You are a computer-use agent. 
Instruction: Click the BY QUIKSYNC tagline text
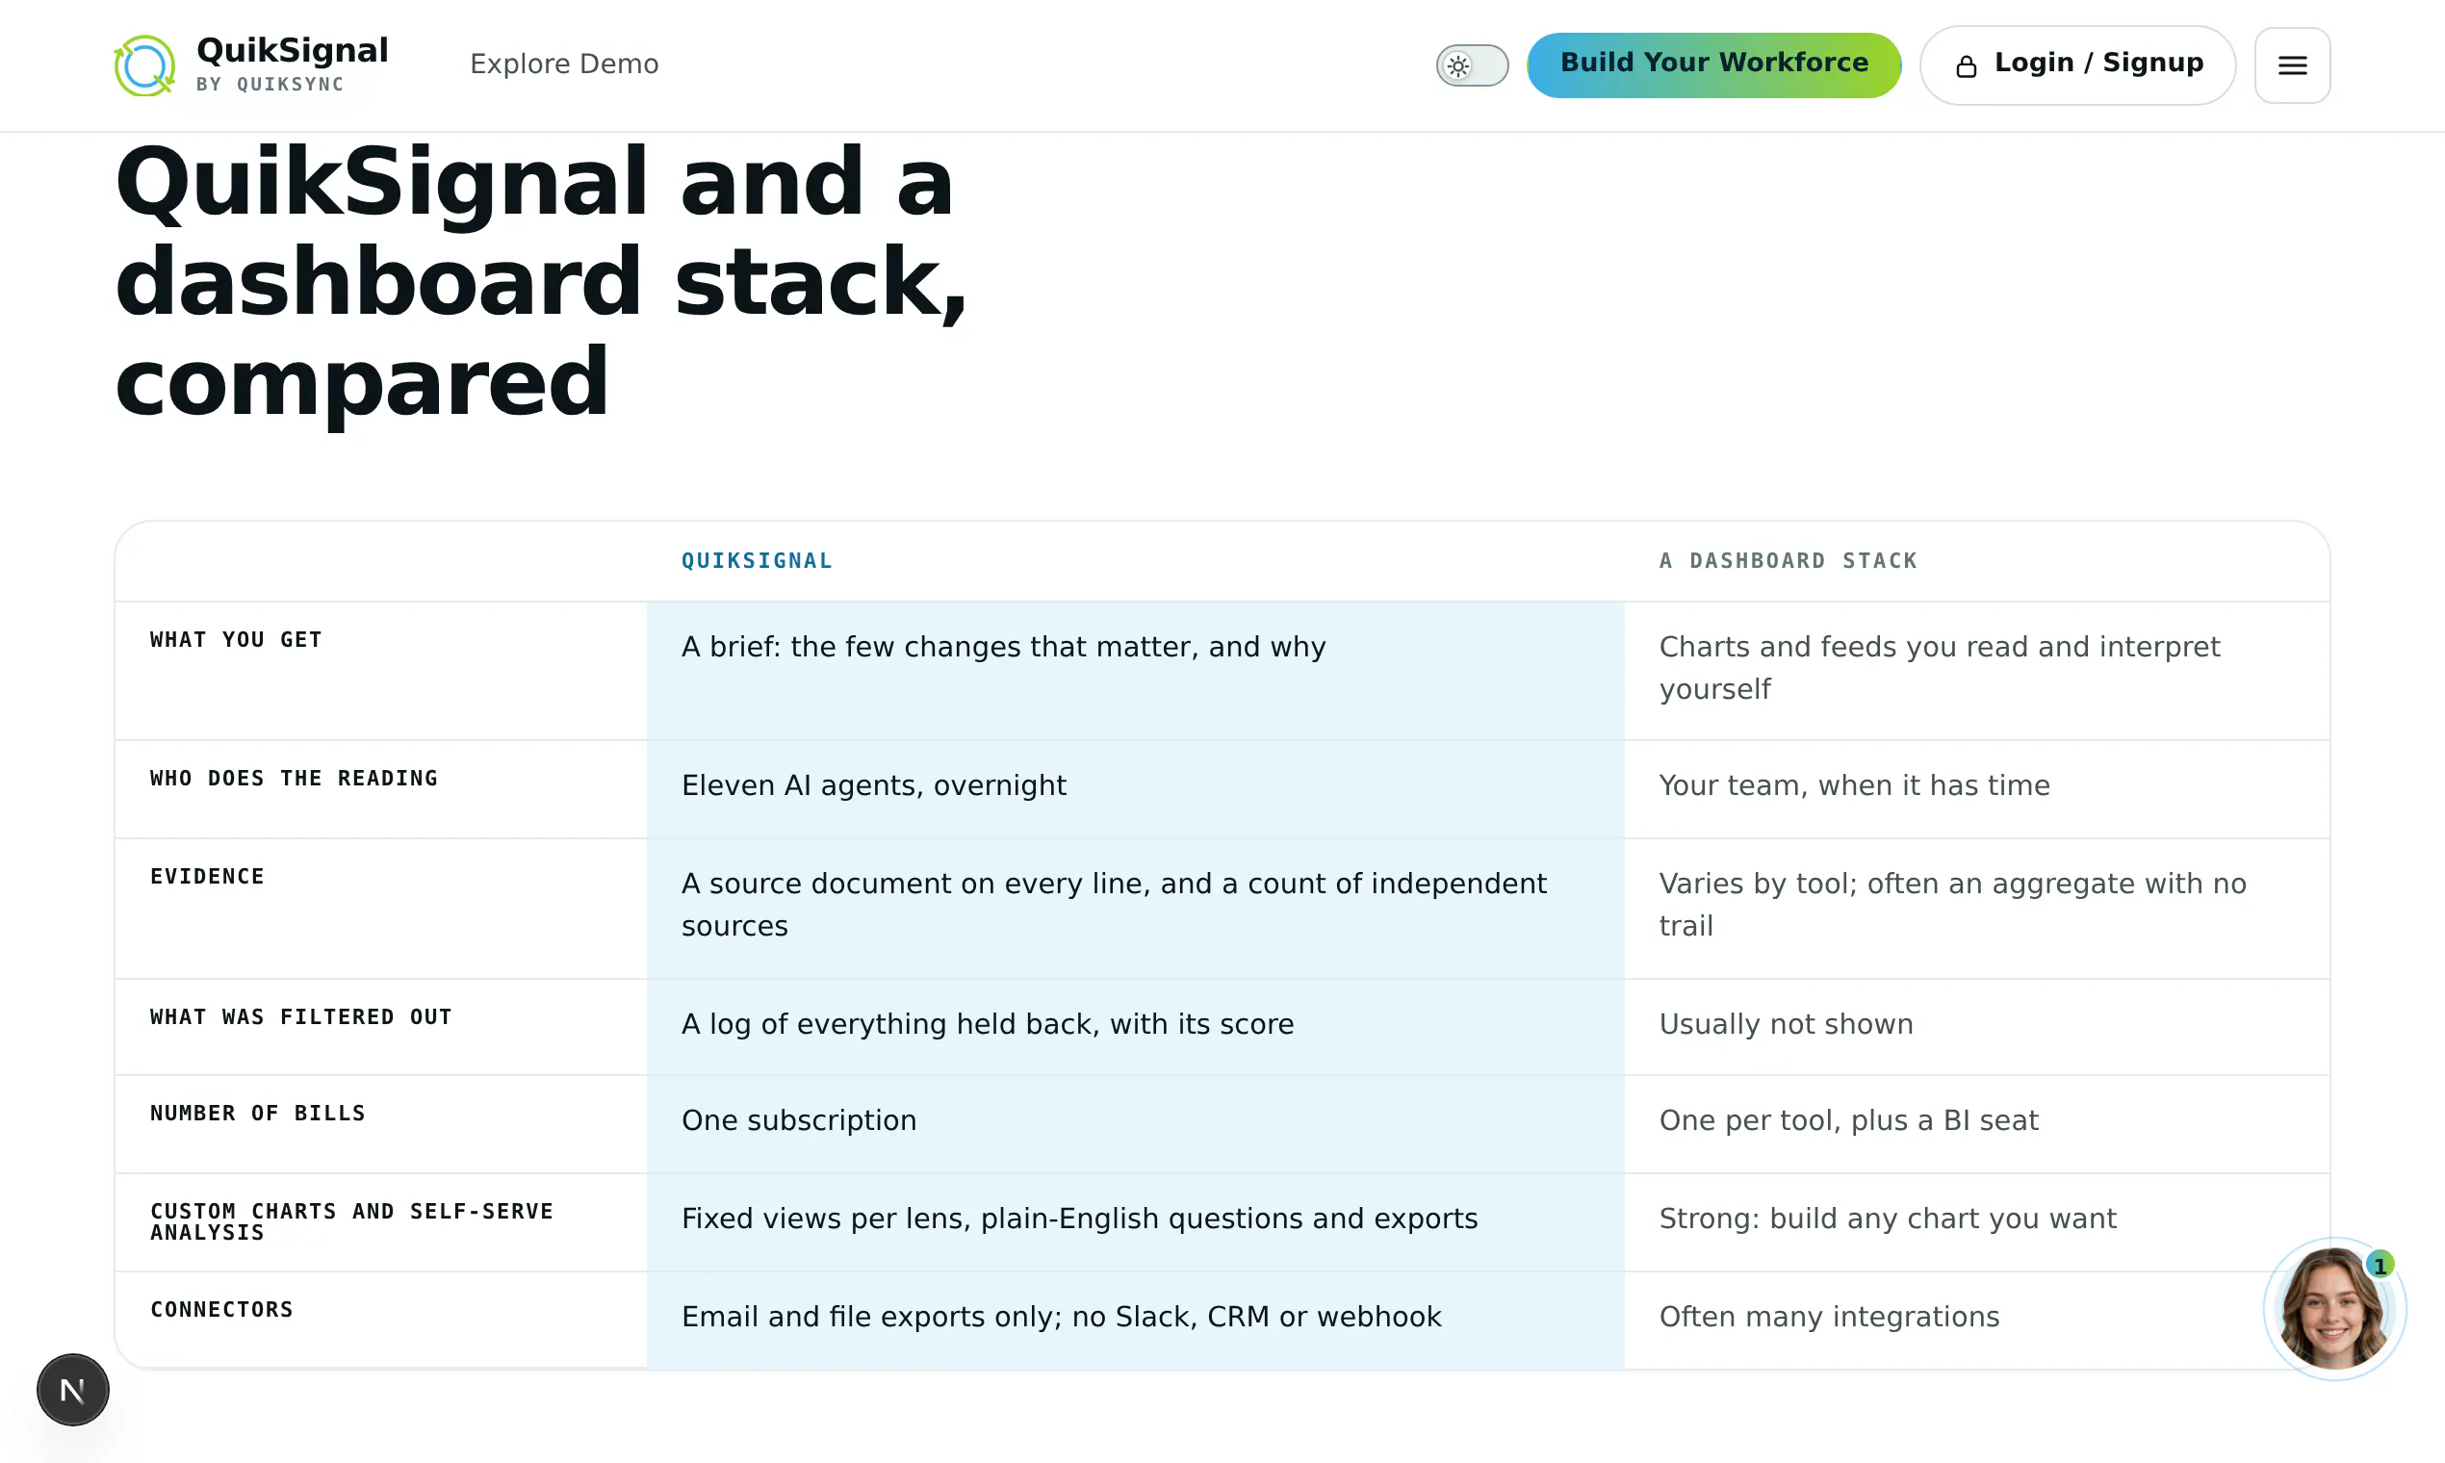(x=270, y=85)
